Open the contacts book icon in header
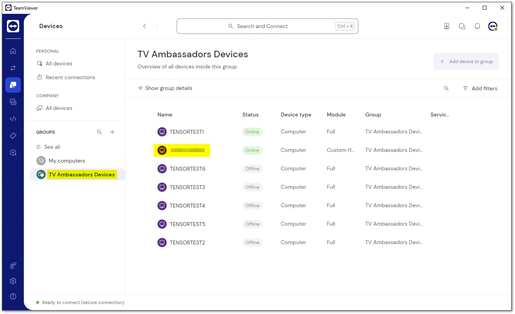This screenshot has height=314, width=515. (447, 26)
